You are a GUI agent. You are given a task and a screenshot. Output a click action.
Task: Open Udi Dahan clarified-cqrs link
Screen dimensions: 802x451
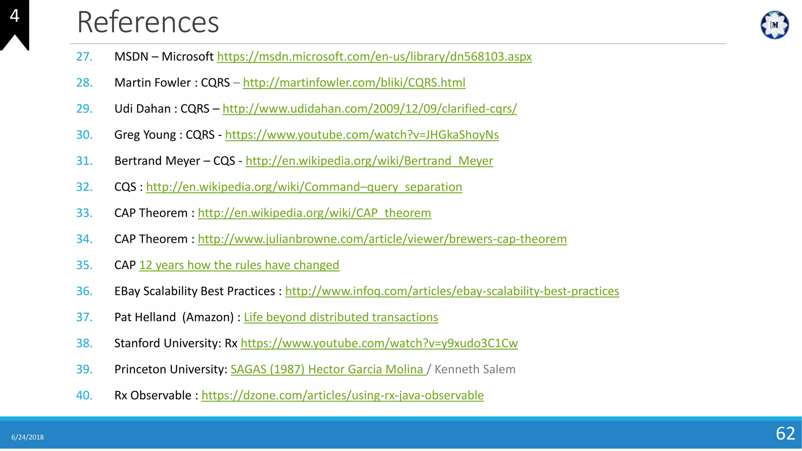coord(369,109)
